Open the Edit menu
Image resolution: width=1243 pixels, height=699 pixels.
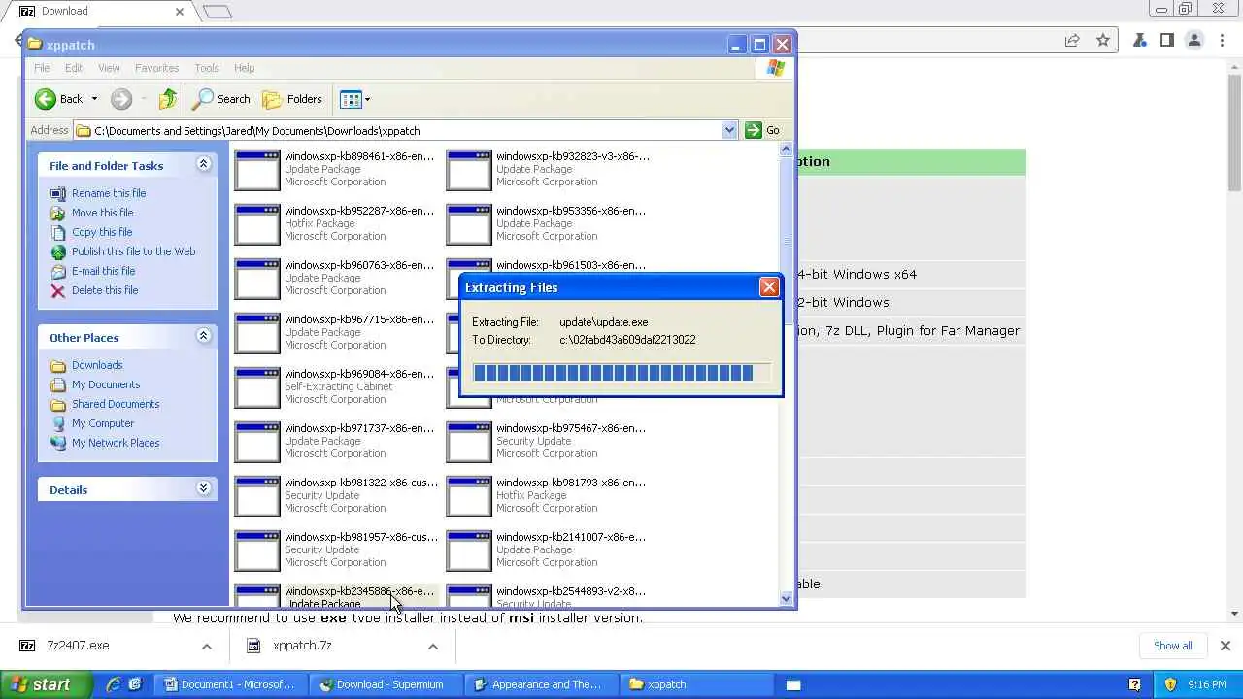[x=74, y=68]
